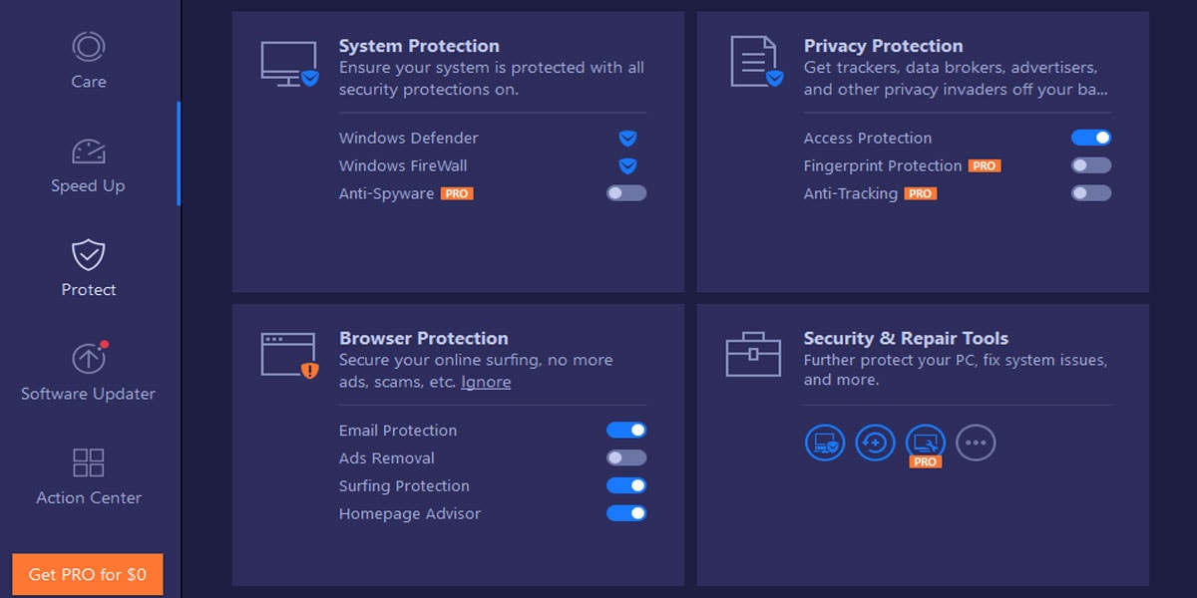Click the Get PRO for $0 button
This screenshot has width=1197, height=598.
(87, 574)
